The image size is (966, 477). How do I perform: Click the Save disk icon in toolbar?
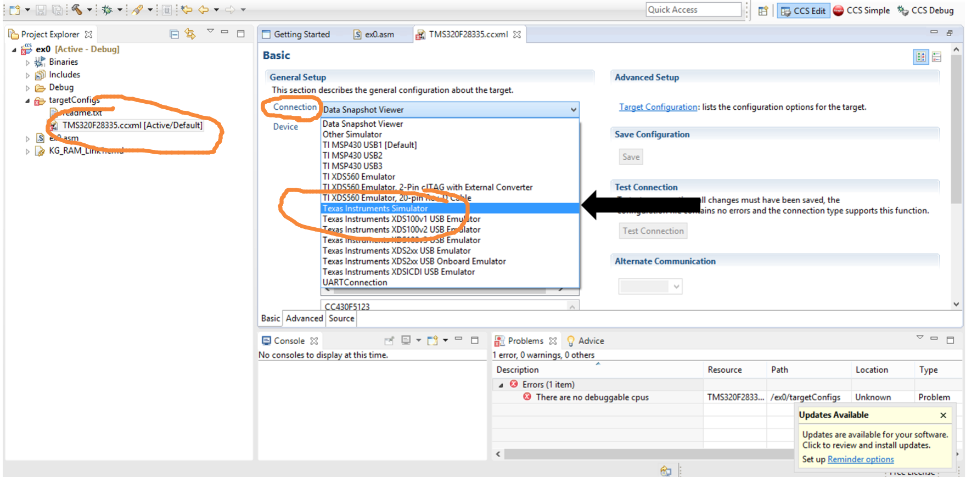(x=41, y=10)
